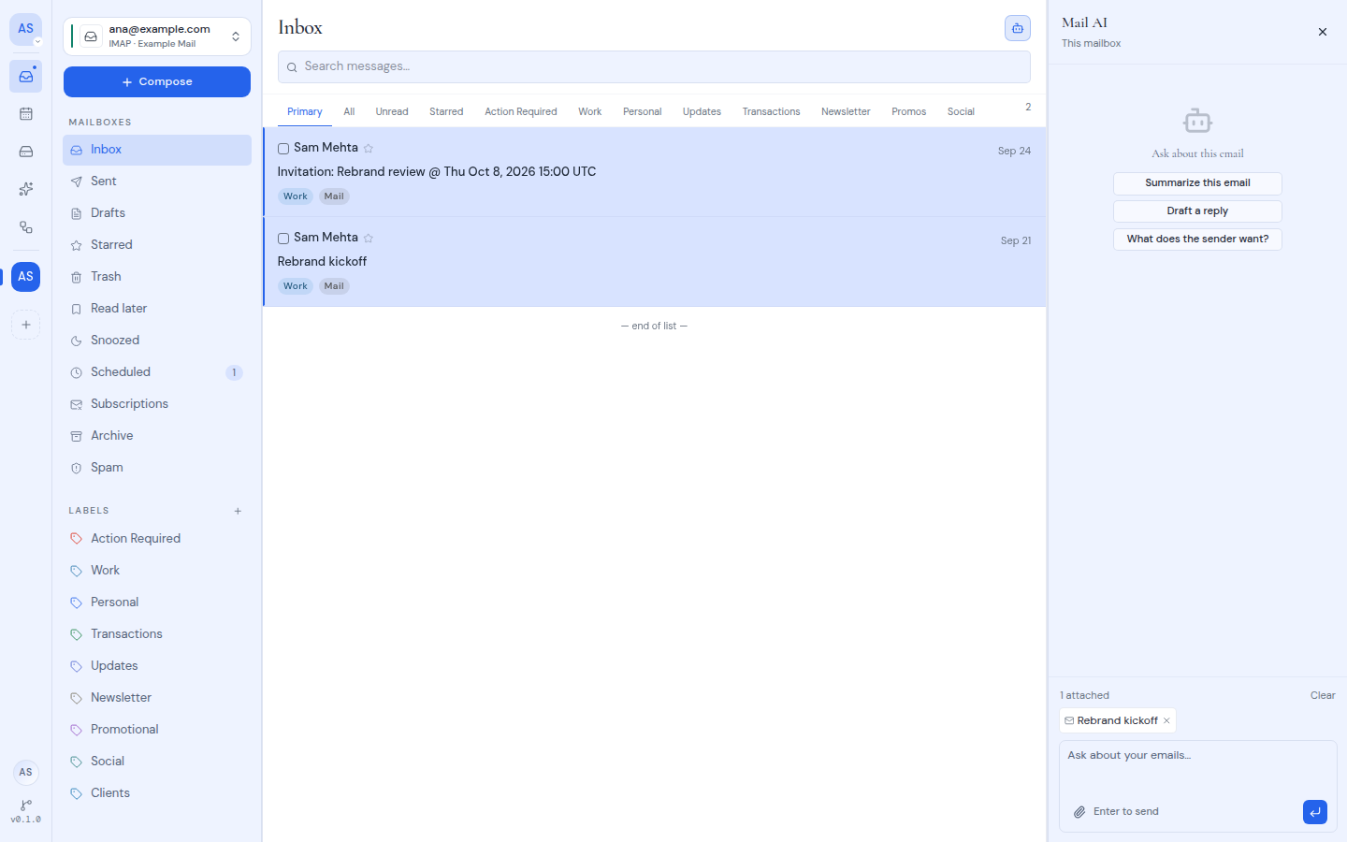Open the AS profile avatar at bottom
Screen dimensions: 1347x842
coord(26,772)
